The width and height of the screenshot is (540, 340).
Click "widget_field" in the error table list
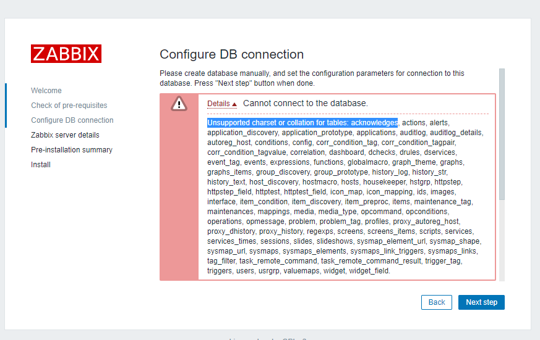coord(369,271)
